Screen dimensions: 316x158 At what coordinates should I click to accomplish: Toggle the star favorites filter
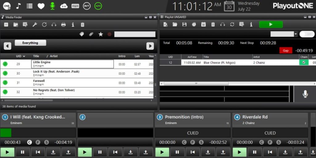coord(101,34)
